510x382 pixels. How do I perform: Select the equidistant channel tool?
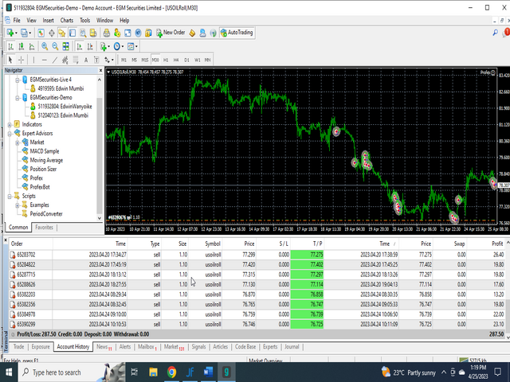(x=65, y=60)
